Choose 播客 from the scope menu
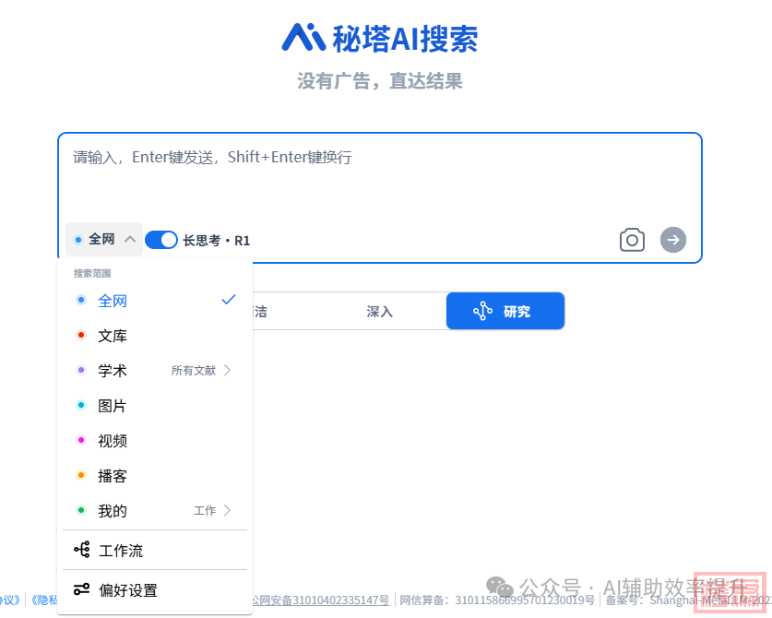Image resolution: width=772 pixels, height=618 pixels. point(113,476)
